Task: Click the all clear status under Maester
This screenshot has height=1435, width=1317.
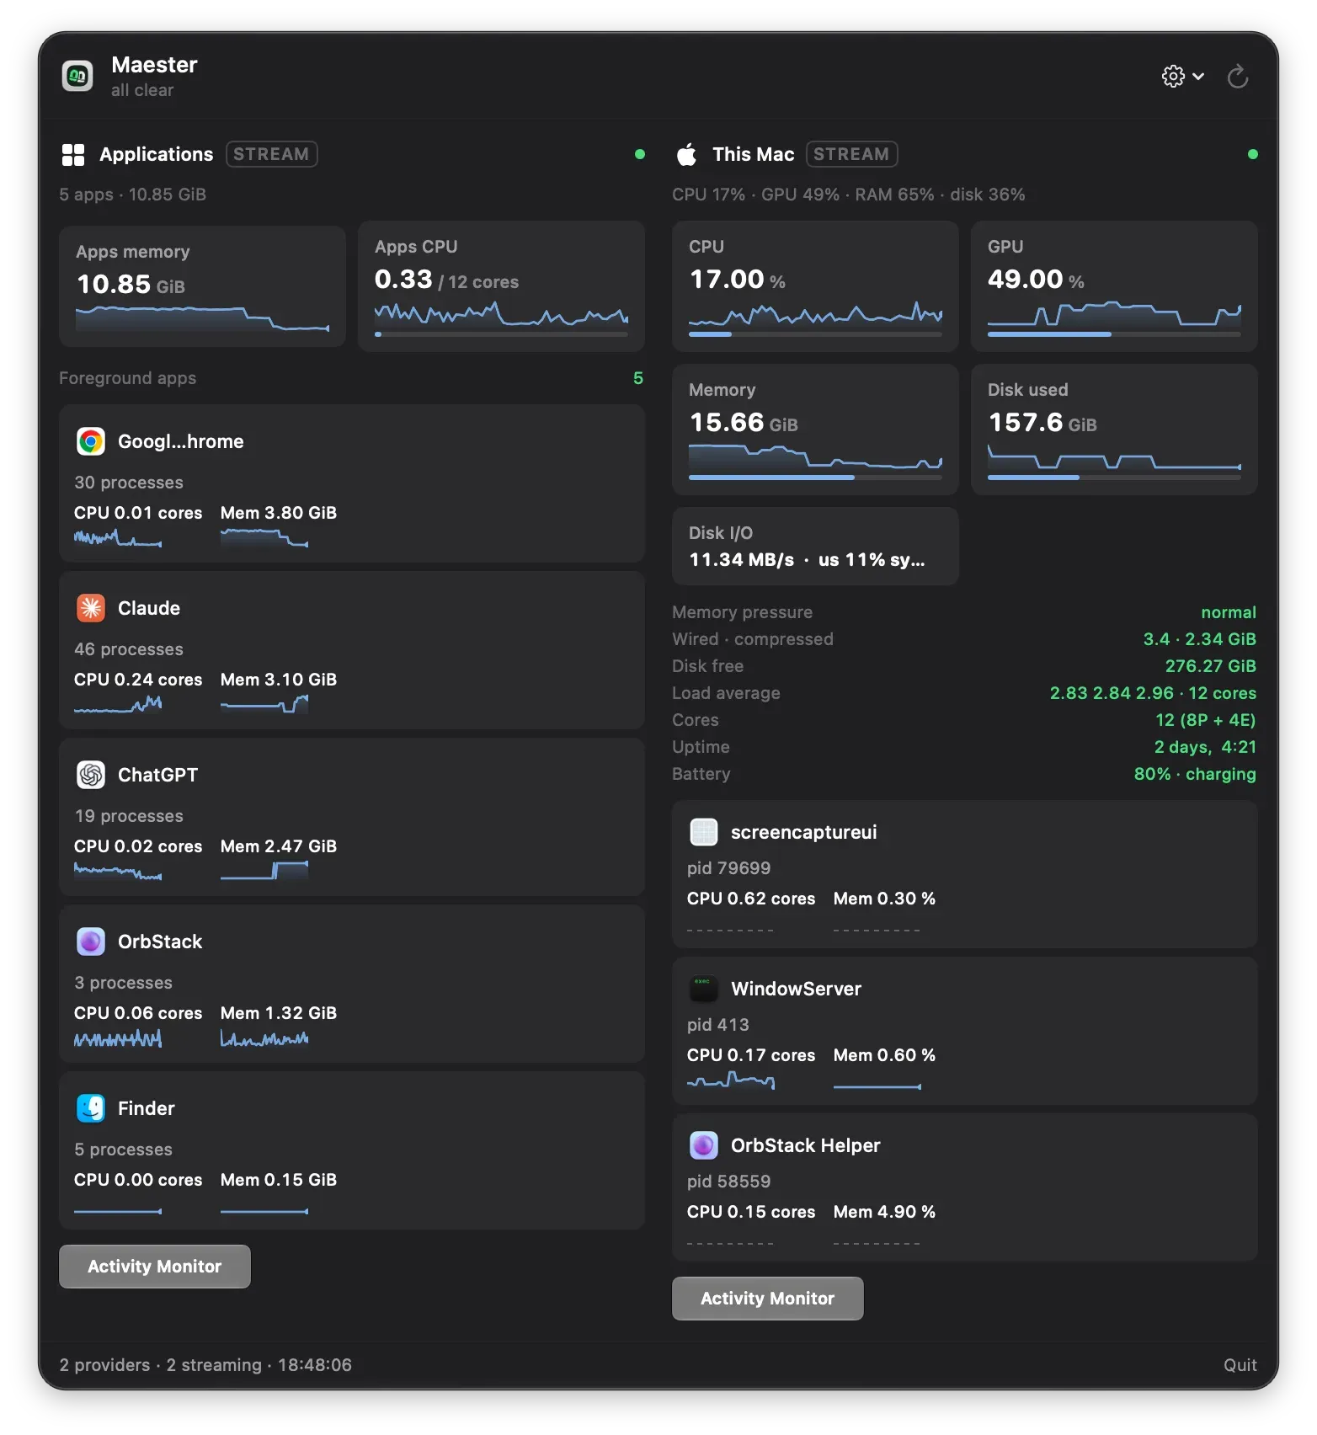Action: pos(142,90)
